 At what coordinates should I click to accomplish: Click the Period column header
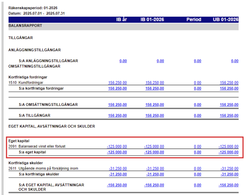pos(194,20)
